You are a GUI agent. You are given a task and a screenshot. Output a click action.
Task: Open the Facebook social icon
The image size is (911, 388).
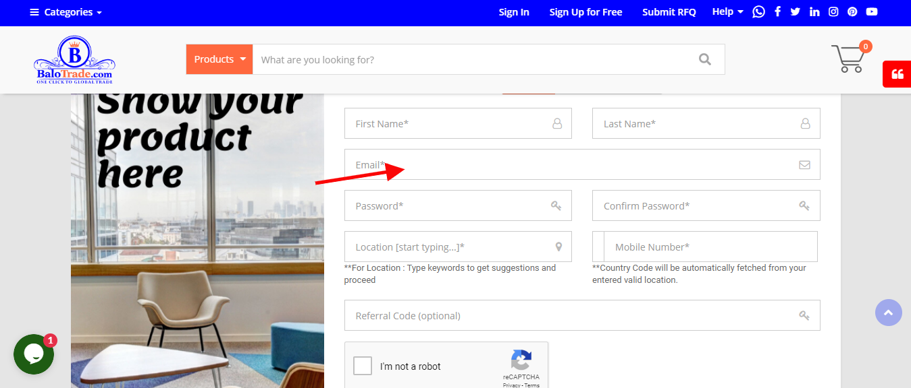coord(778,12)
